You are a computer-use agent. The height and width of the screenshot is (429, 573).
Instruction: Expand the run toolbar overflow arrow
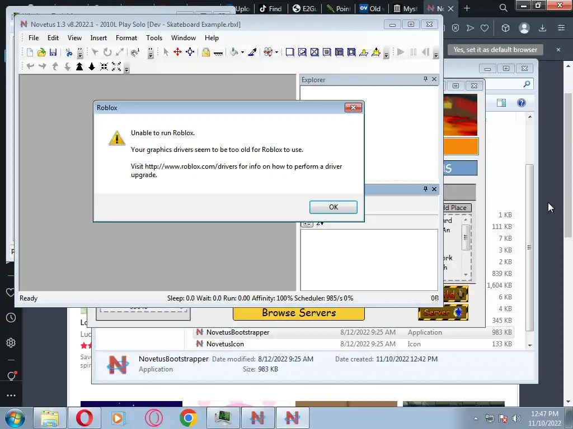(x=436, y=54)
